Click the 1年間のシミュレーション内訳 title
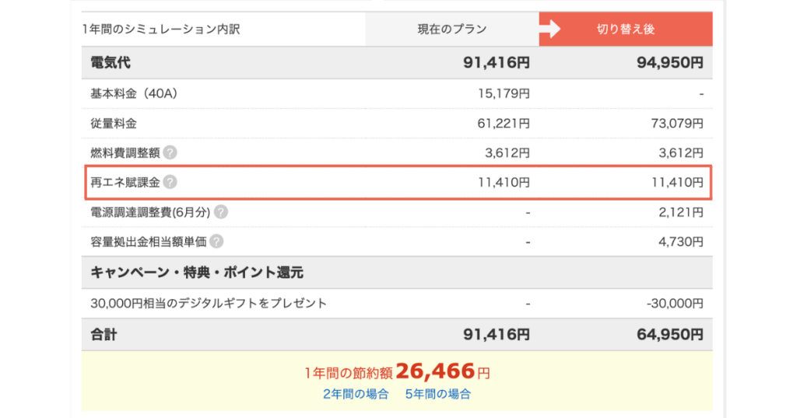Screen dimensions: 797x418 [161, 30]
